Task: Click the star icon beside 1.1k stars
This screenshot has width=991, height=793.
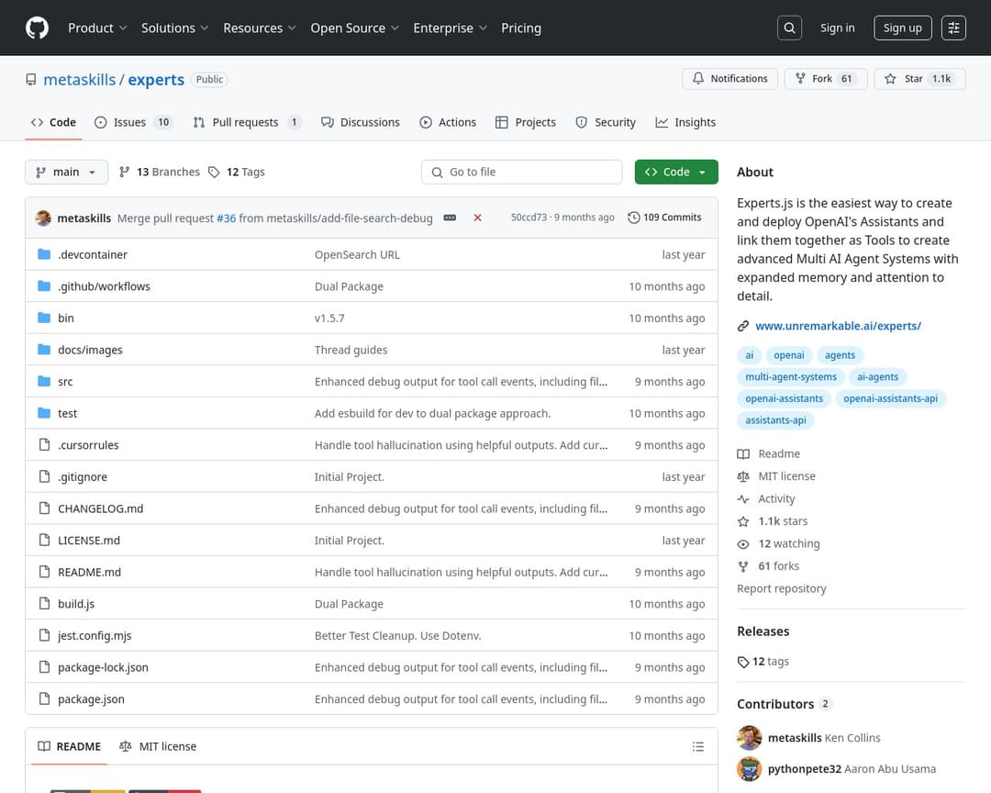Action: click(x=742, y=521)
